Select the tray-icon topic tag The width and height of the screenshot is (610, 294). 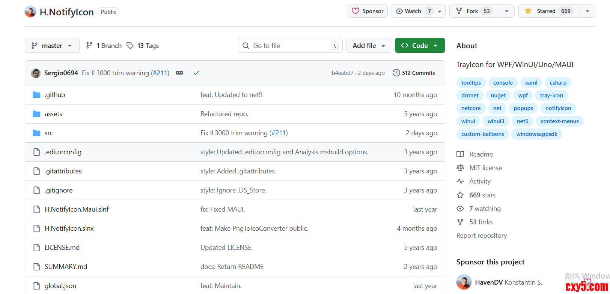tap(551, 96)
